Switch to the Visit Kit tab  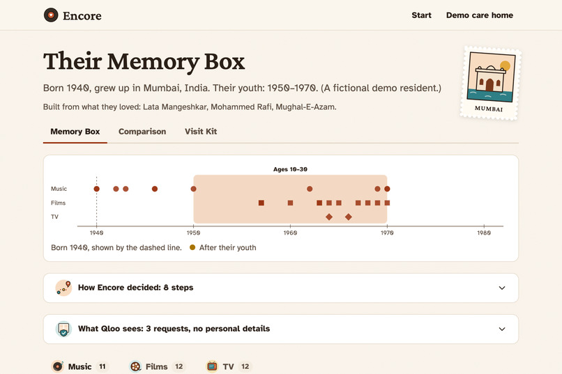click(x=201, y=132)
